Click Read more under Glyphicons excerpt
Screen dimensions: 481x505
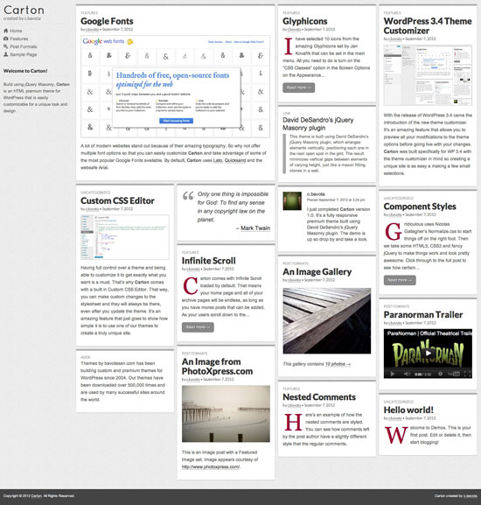click(298, 88)
